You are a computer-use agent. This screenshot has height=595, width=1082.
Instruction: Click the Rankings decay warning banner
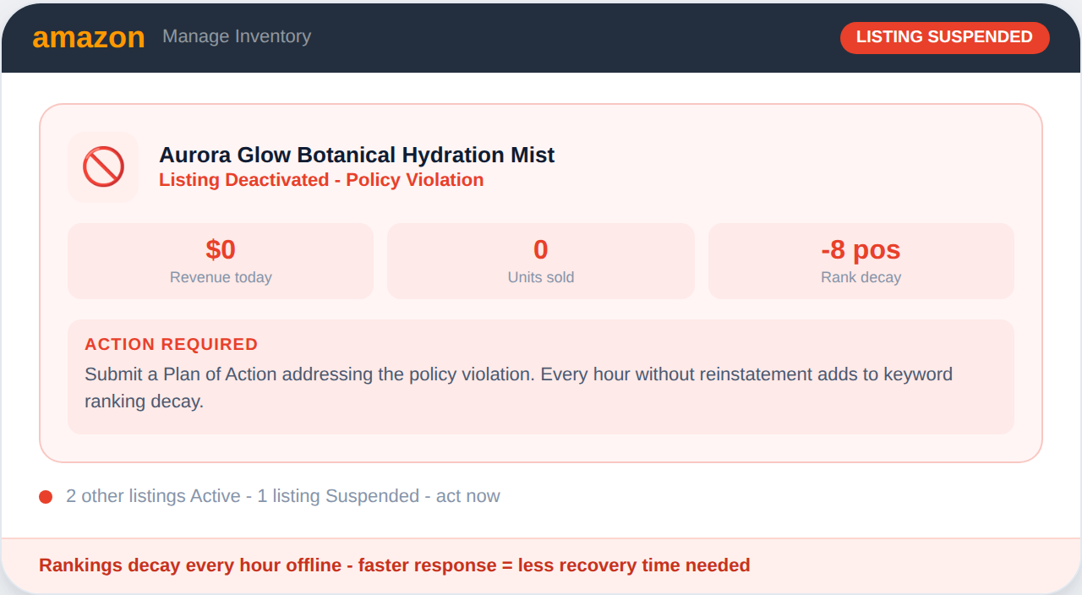pyautogui.click(x=395, y=565)
